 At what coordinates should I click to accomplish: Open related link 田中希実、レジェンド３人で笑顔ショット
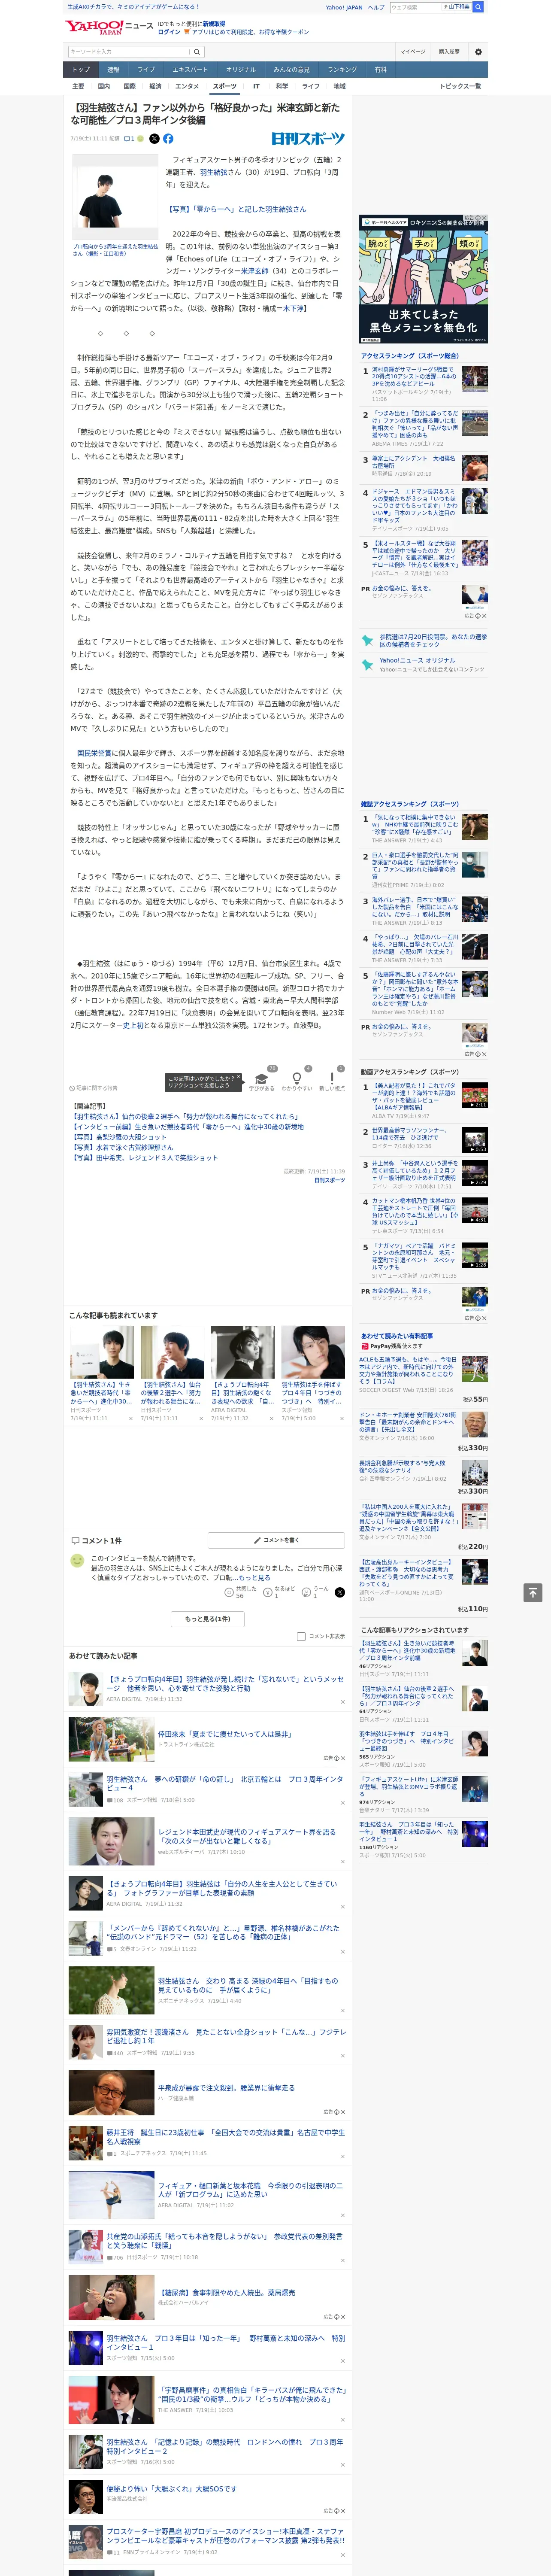coord(145,1157)
